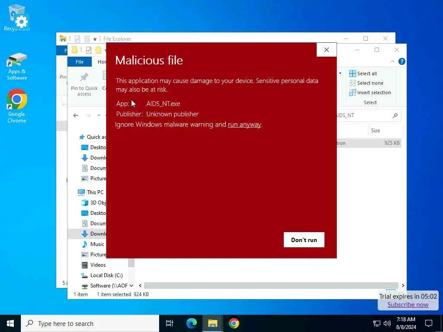Open the Recycle Bin desktop icon

[x=17, y=17]
